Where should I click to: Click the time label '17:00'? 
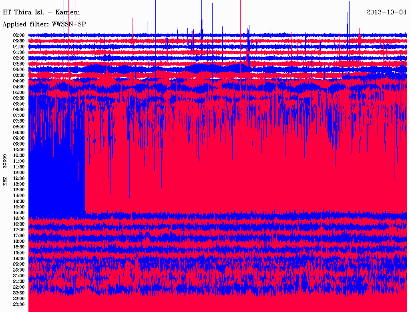click(x=19, y=230)
